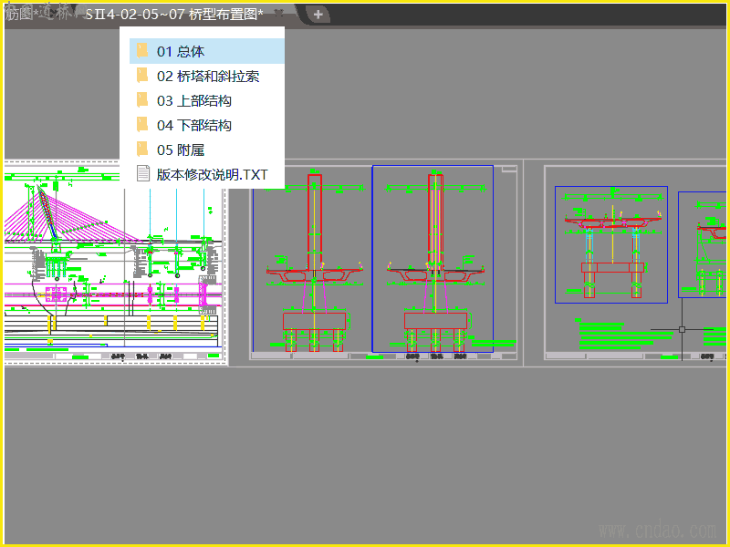Click the folder icon beside 02 桥塔和斜拉索
730x547 pixels.
[142, 76]
